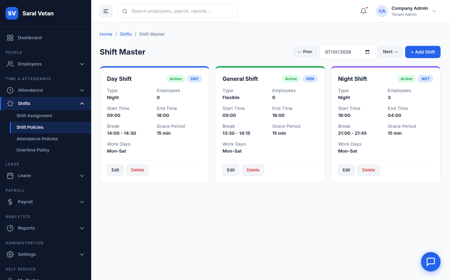Click the Add Shift button
The width and height of the screenshot is (449, 280).
pos(423,52)
